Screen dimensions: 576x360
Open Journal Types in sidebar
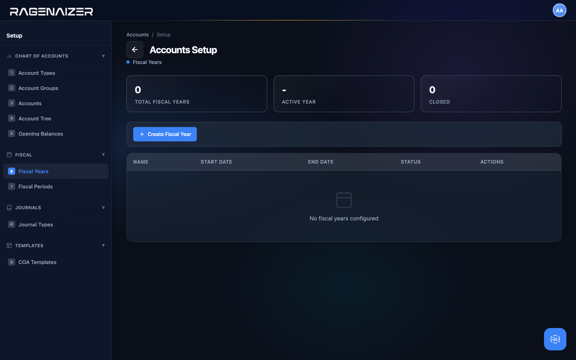point(56,224)
